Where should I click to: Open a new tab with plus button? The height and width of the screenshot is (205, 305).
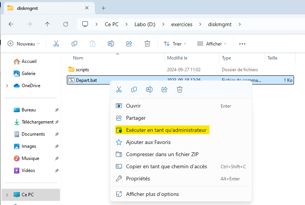tap(103, 8)
